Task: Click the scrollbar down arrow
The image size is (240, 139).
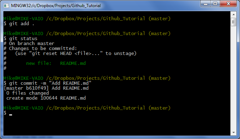Action: [234, 133]
